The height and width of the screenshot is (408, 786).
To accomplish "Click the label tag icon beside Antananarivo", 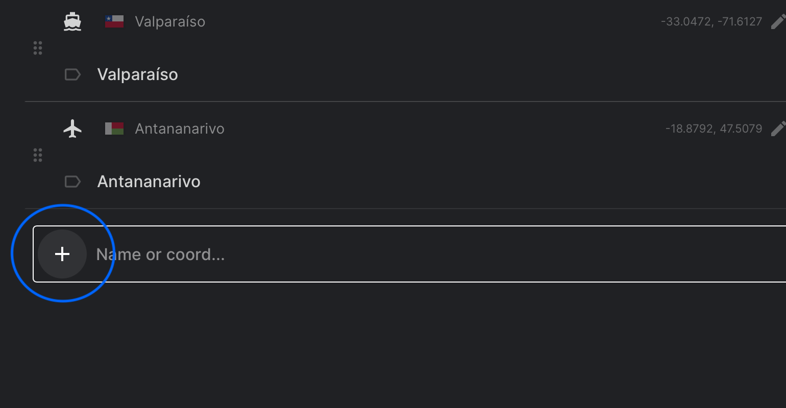I will point(72,182).
